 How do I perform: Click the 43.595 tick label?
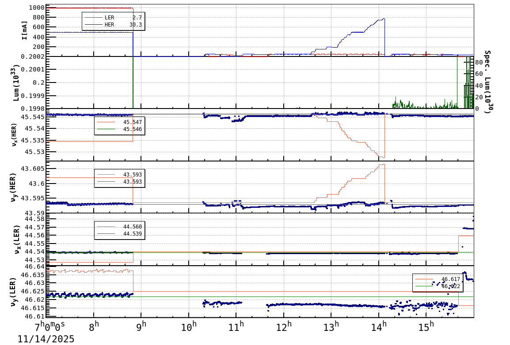(33, 198)
